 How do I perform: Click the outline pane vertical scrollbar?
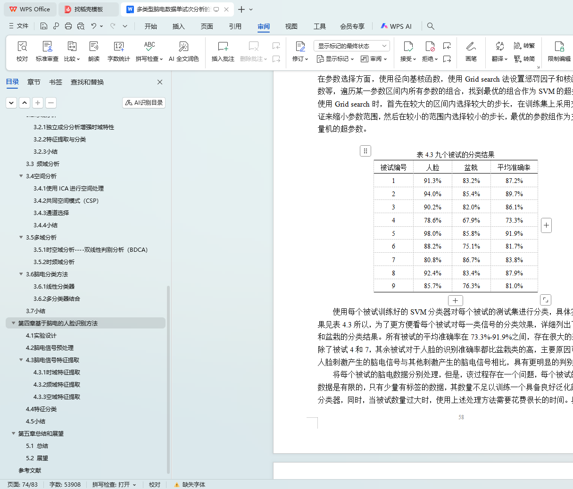tap(169, 380)
